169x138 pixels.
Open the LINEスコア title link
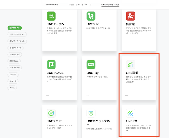[x=54, y=121]
